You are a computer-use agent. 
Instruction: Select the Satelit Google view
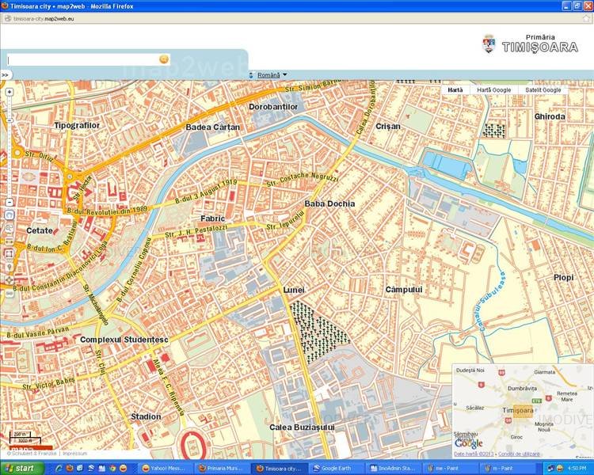coord(543,90)
